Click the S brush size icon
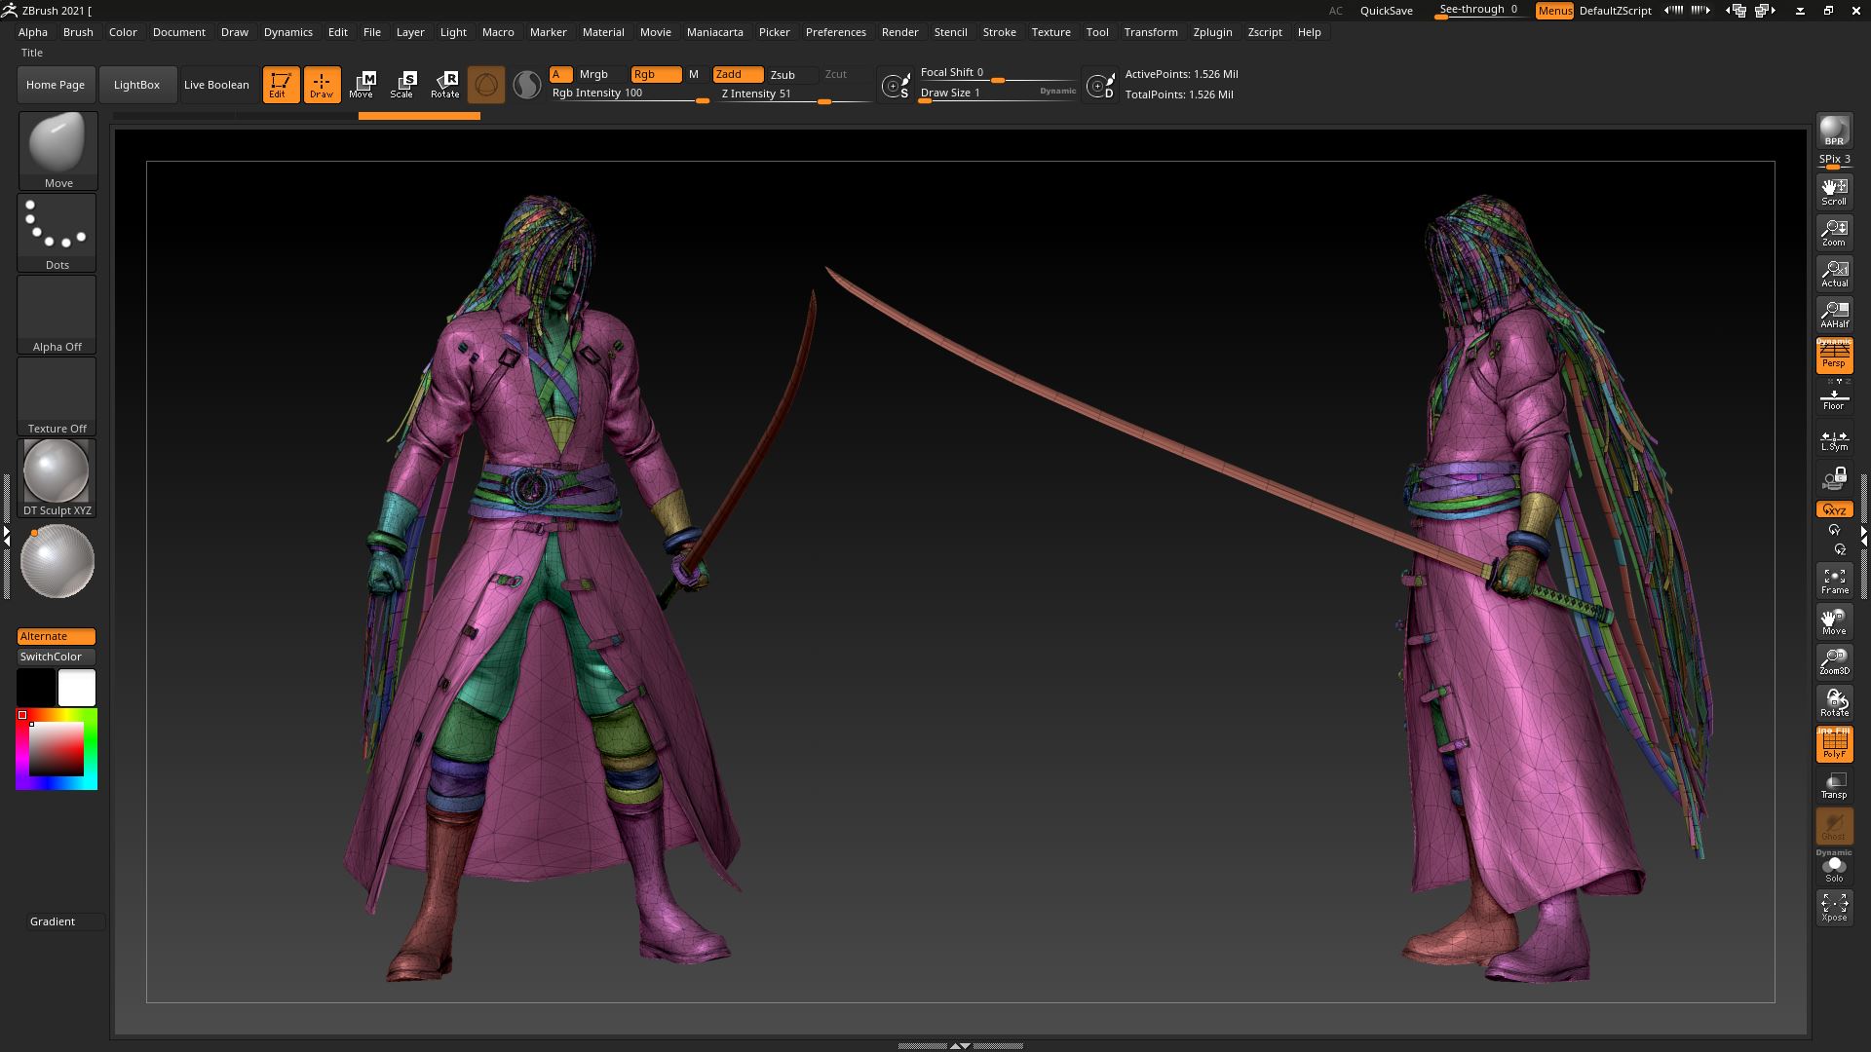Image resolution: width=1871 pixels, height=1052 pixels. (896, 86)
